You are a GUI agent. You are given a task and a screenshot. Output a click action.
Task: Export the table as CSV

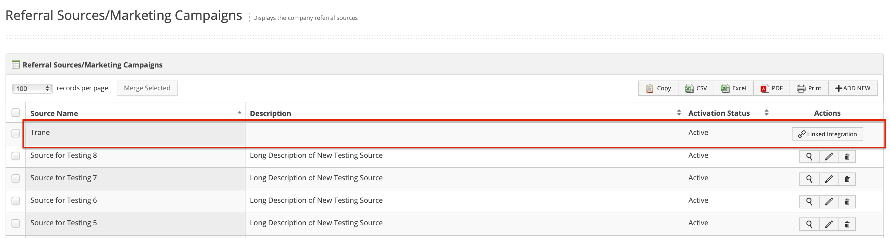tap(696, 88)
